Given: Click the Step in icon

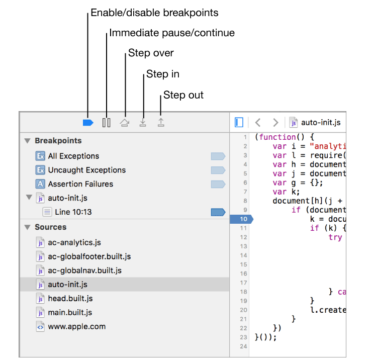Looking at the screenshot, I should tap(143, 123).
